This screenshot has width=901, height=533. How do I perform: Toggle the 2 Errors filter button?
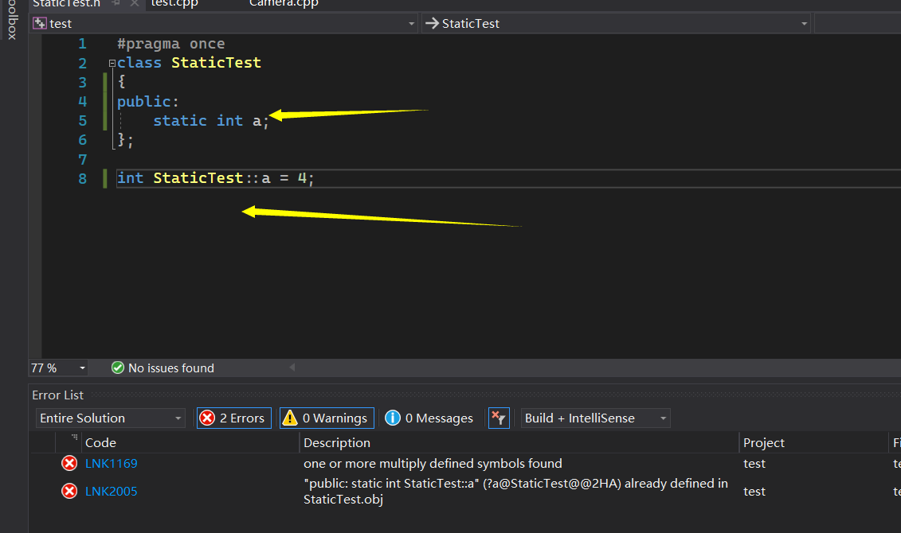[x=233, y=418]
